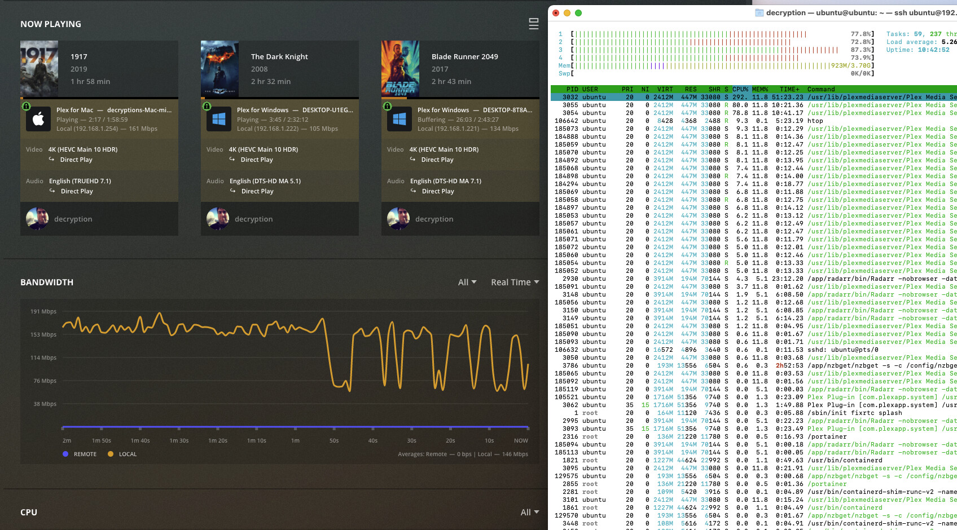Click the htop Uptime value
Image resolution: width=957 pixels, height=530 pixels.
[x=933, y=50]
